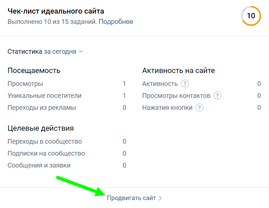Click the Статистика label
269x208 pixels.
pos(25,51)
